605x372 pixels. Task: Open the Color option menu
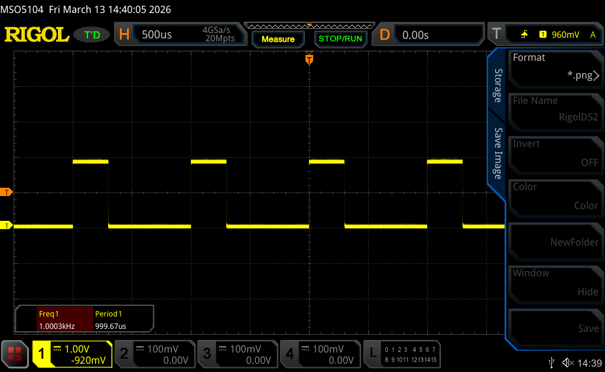(555, 196)
